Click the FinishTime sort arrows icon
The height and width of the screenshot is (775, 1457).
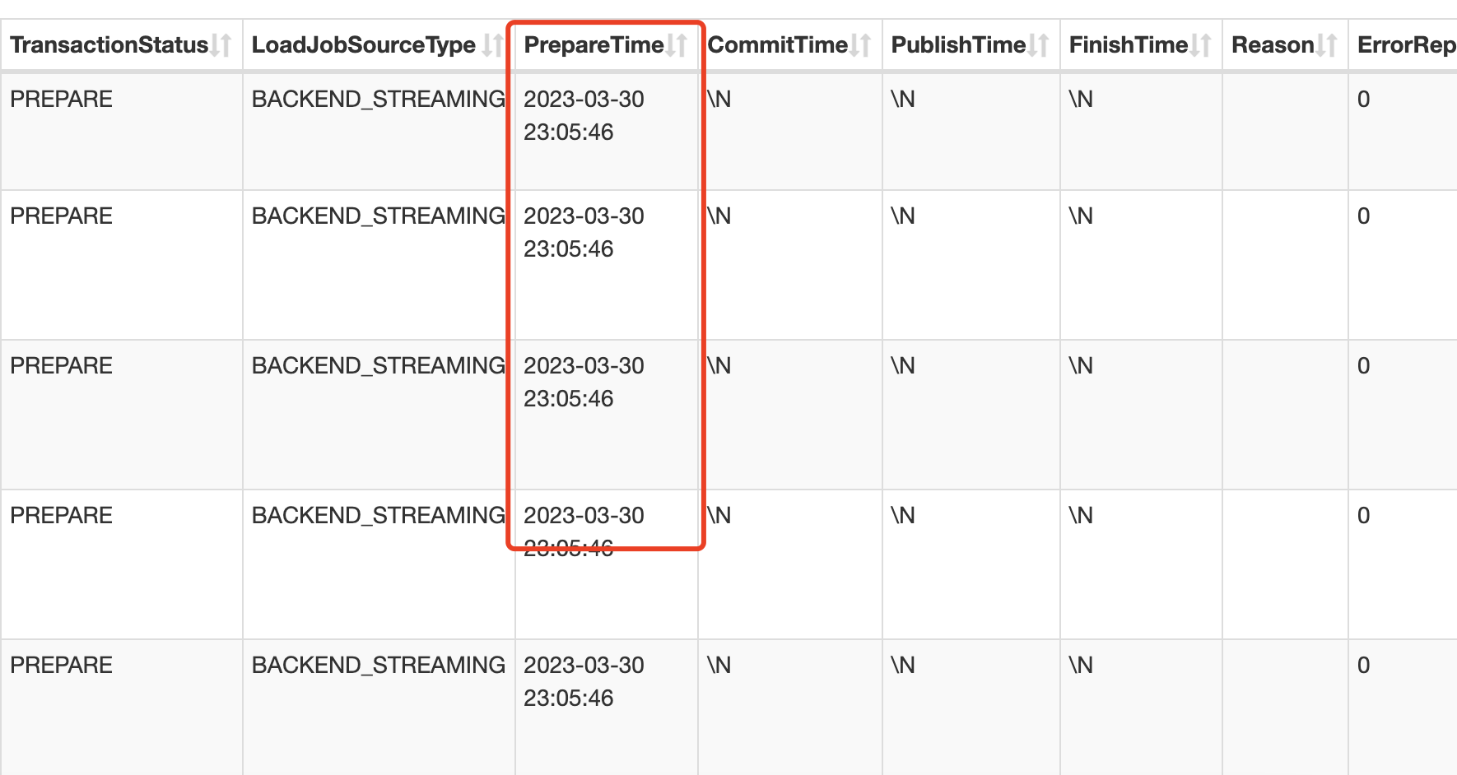coord(1200,45)
